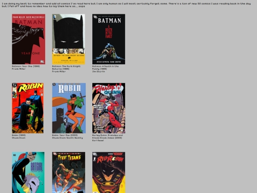The image size is (257, 193).
Task: Open the teal Batgirl cover image
Action: click(28, 173)
